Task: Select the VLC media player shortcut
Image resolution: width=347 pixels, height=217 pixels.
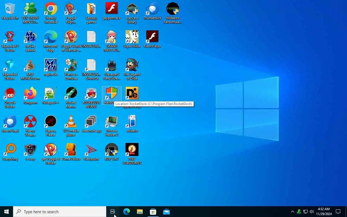Action: (x=71, y=126)
